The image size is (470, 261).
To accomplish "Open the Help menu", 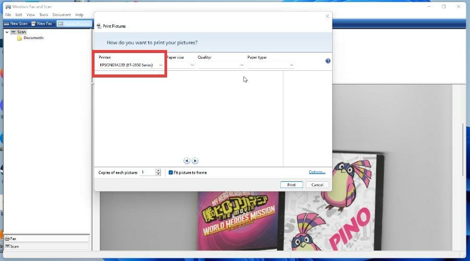I will (x=79, y=15).
